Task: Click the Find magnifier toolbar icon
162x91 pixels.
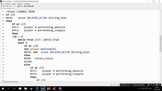Action: (x=20, y=6)
